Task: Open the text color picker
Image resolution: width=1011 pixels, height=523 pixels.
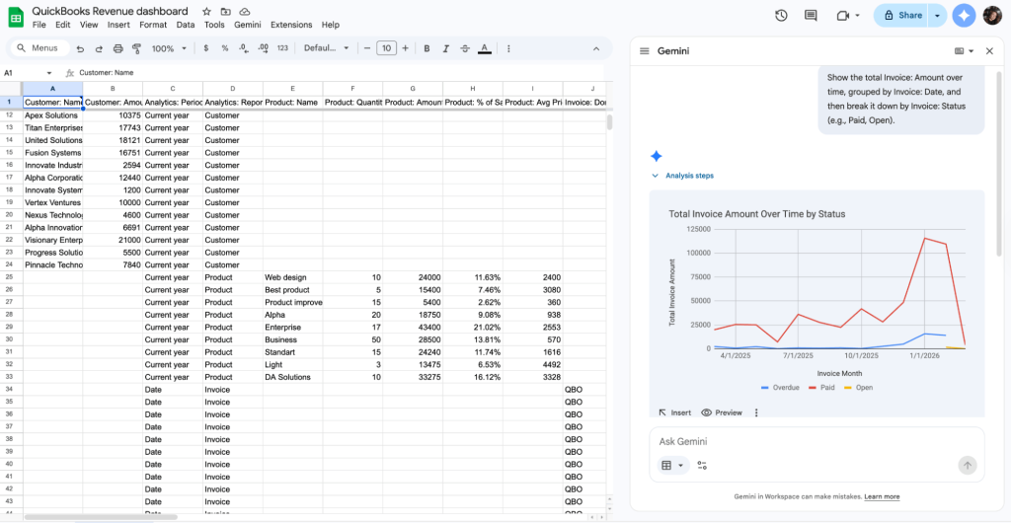Action: pyautogui.click(x=484, y=48)
